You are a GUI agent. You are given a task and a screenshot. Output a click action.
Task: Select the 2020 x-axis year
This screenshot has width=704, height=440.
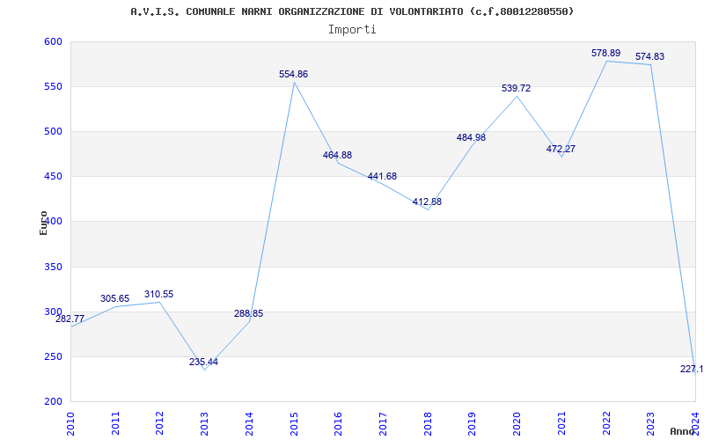[x=517, y=423]
